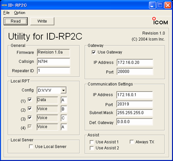Click the Revision 1.0 text

pos(153,33)
